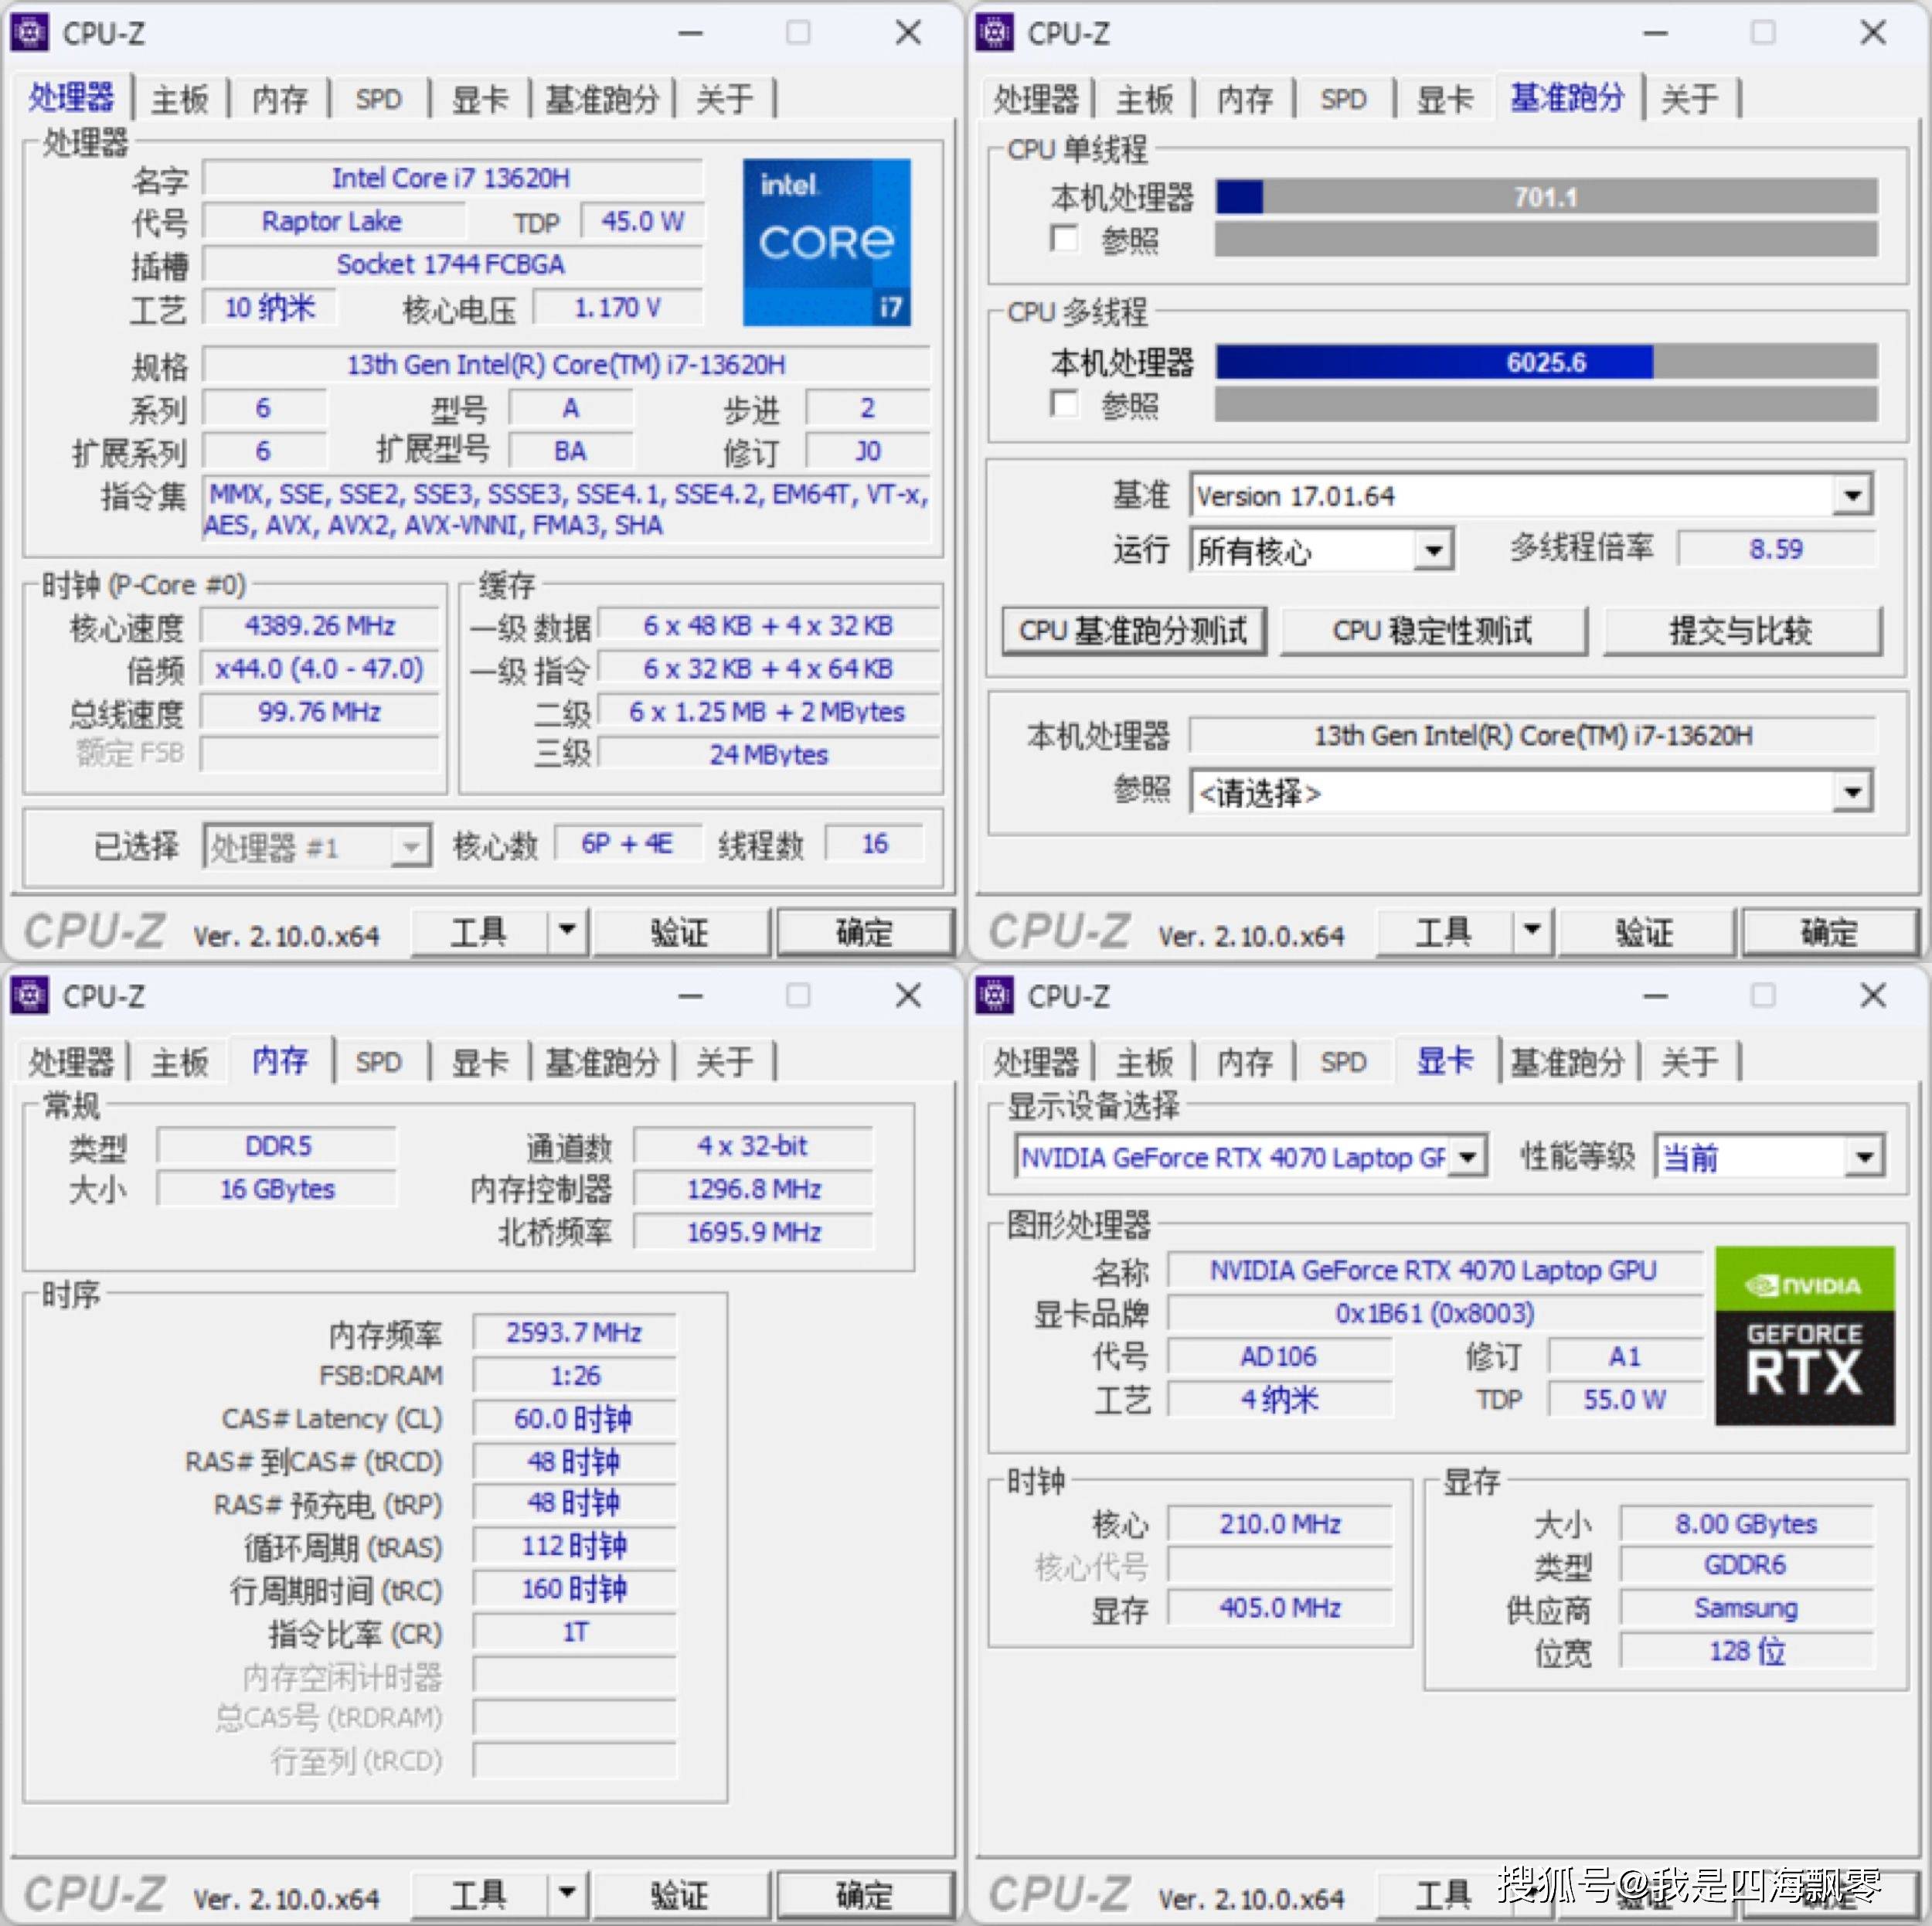Click the 核心速度 4389.26 MHz field
The height and width of the screenshot is (1926, 1932).
[x=320, y=626]
